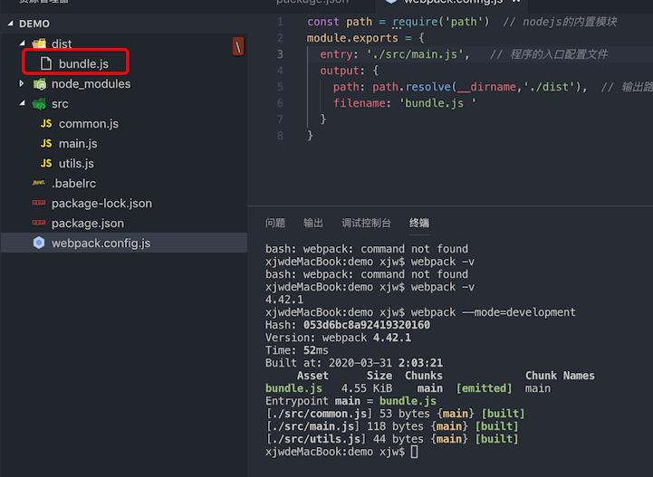The image size is (653, 477).
Task: Open the .babelrc file
Action: [73, 183]
